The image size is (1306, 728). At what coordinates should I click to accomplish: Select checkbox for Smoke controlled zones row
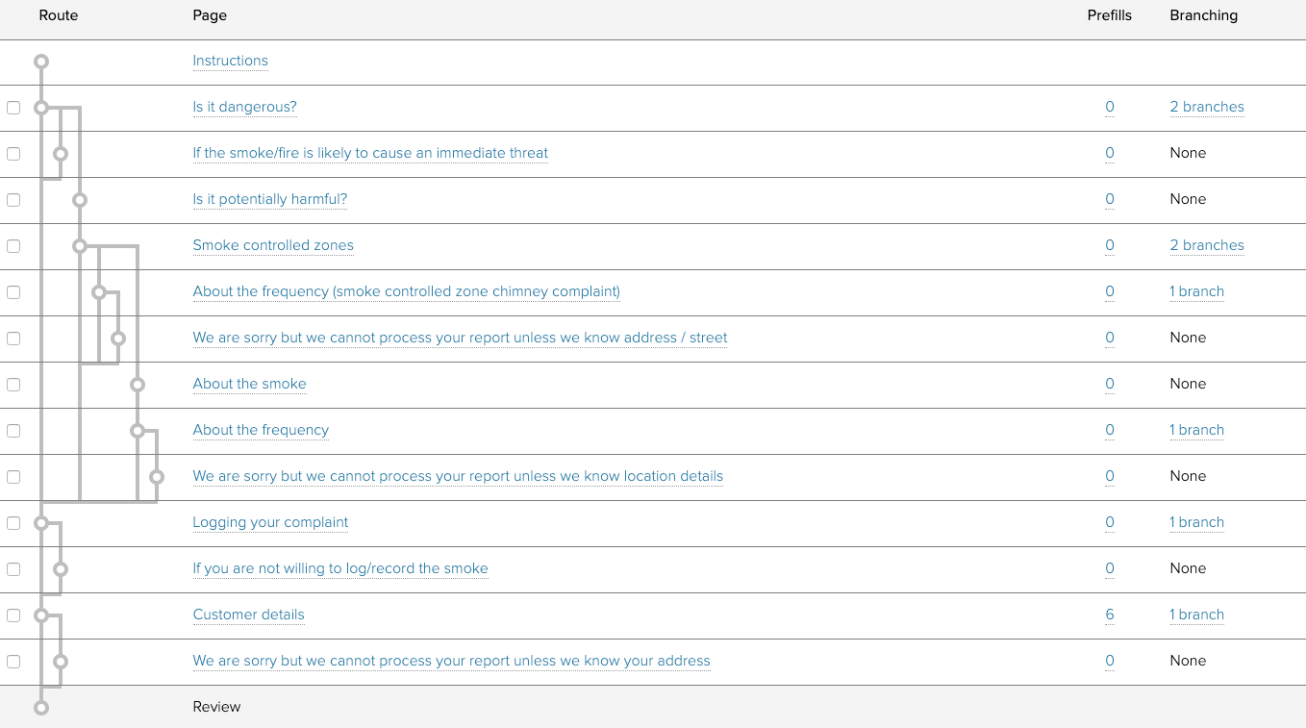pos(13,246)
